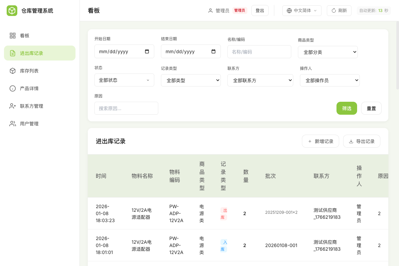The image size is (399, 266).
Task: Click the red 管理员 role badge
Action: pos(240,11)
